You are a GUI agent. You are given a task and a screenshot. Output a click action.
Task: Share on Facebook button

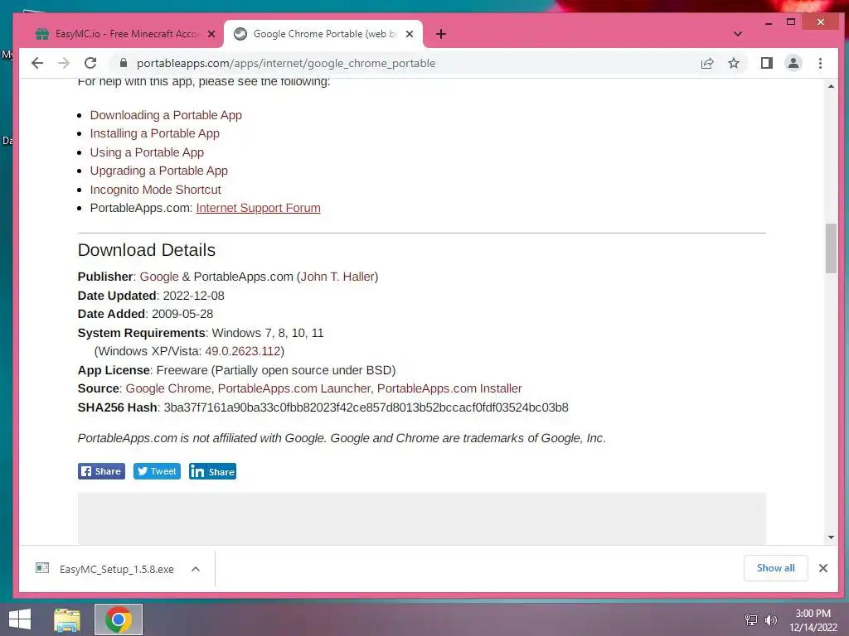[x=101, y=471]
